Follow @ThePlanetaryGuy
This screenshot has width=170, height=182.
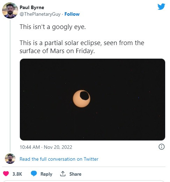72,14
